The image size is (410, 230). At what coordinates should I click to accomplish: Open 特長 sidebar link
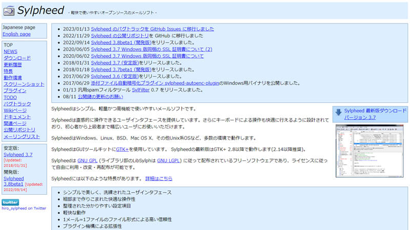pyautogui.click(x=8, y=71)
